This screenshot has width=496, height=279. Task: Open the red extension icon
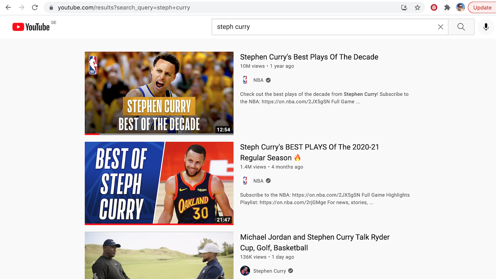pyautogui.click(x=434, y=8)
